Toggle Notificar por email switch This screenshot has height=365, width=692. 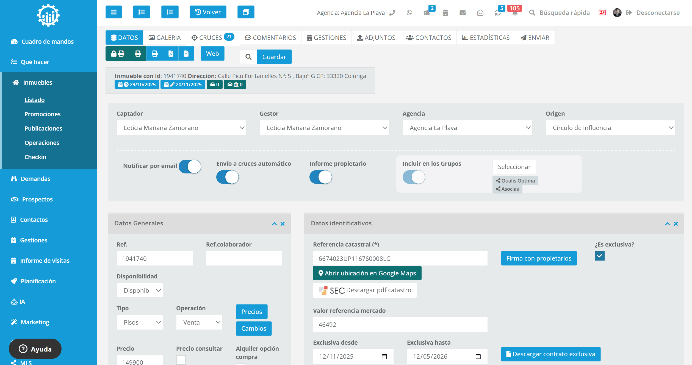point(190,167)
